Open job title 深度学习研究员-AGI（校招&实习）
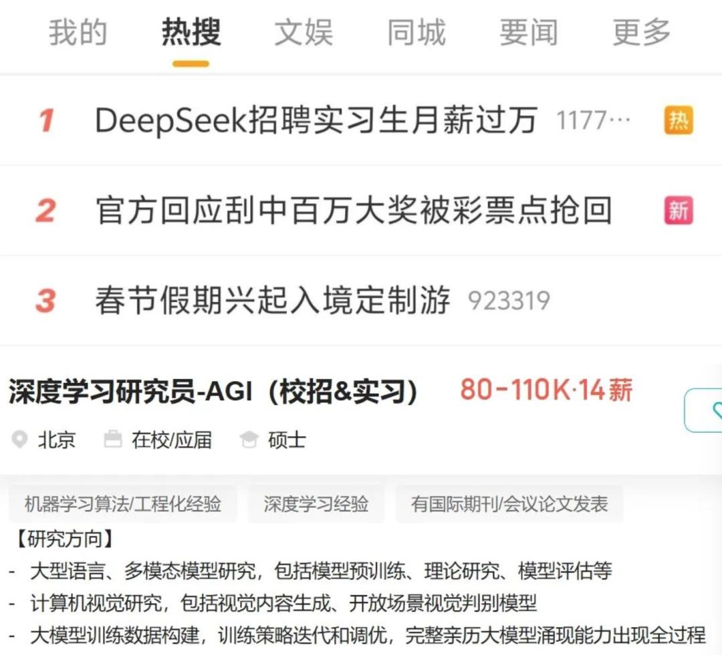The height and width of the screenshot is (655, 722). [213, 392]
